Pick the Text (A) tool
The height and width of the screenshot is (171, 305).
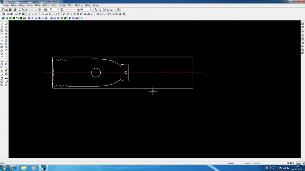coord(2,71)
